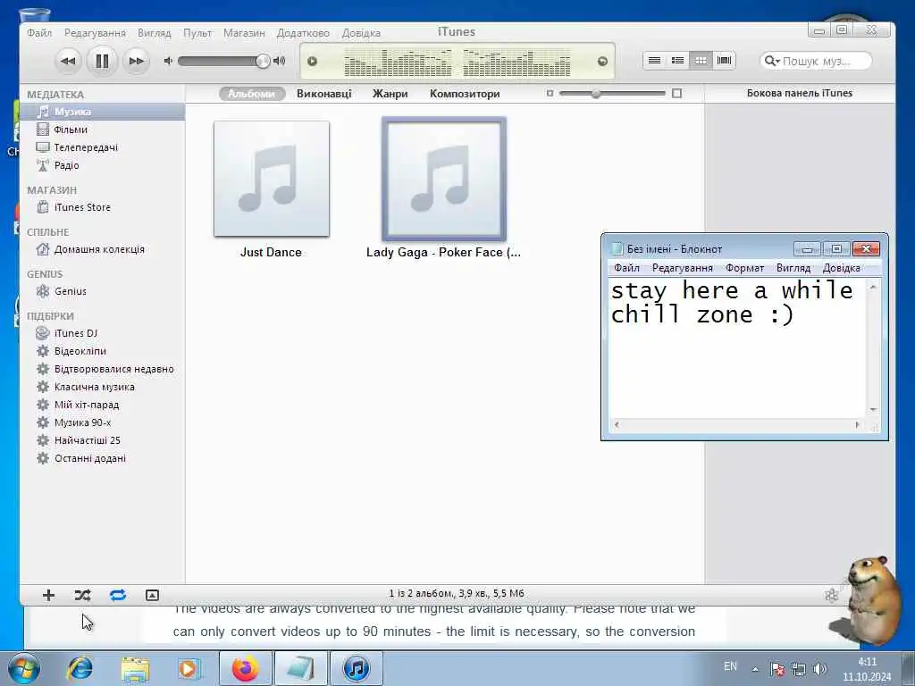Click the small artwork size icon

pyautogui.click(x=550, y=93)
